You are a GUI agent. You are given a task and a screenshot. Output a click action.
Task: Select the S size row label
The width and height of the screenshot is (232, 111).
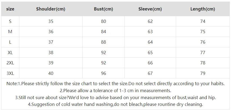coord(10,21)
